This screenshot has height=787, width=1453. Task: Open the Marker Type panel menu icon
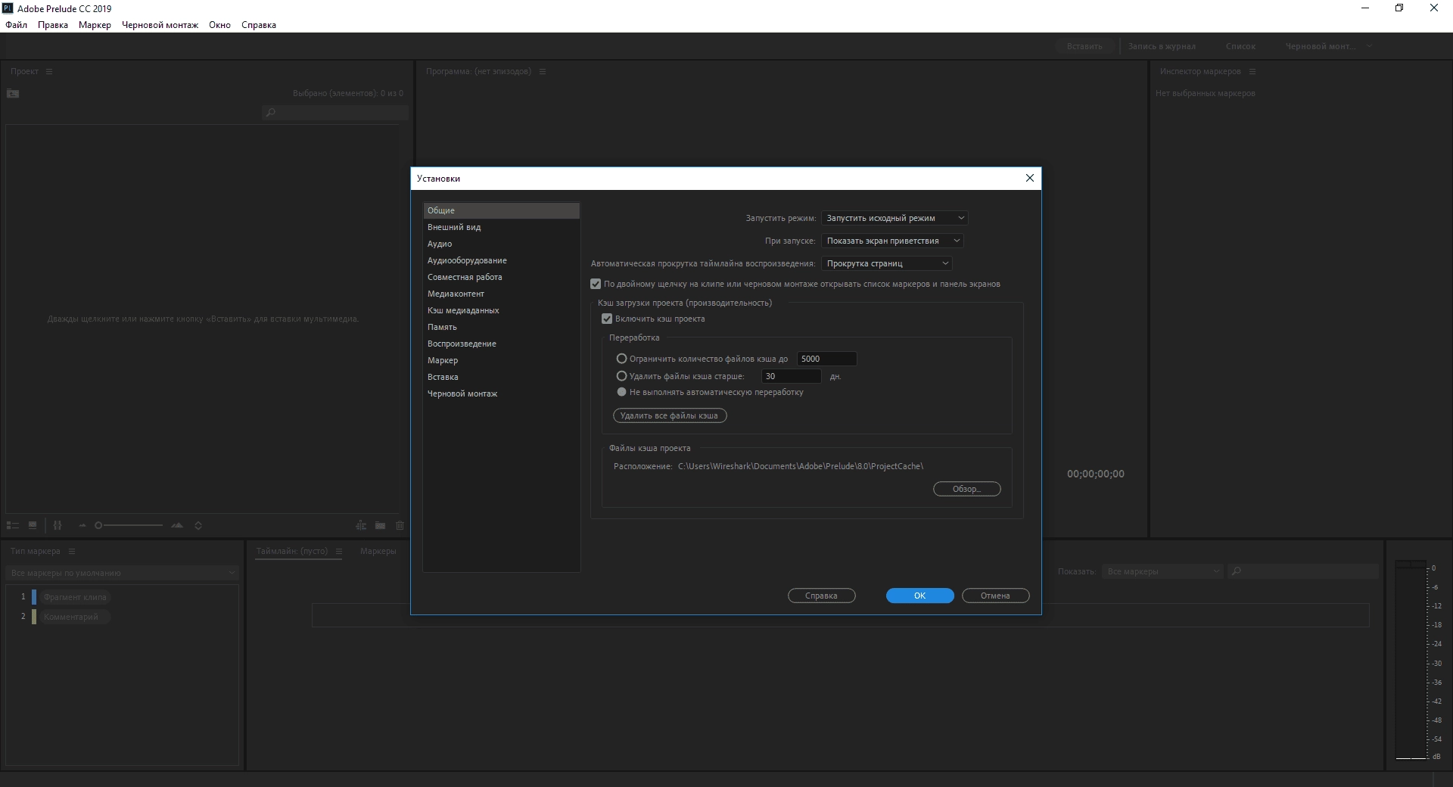tap(72, 551)
